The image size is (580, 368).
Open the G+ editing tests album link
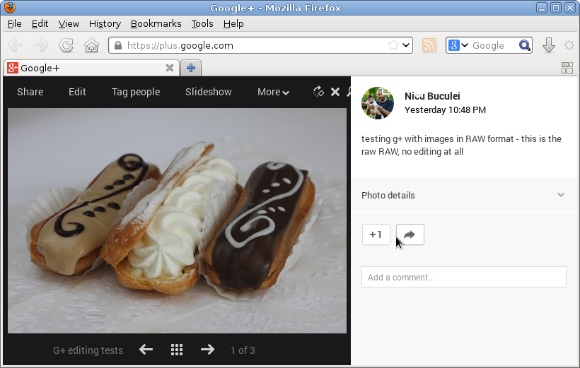88,350
